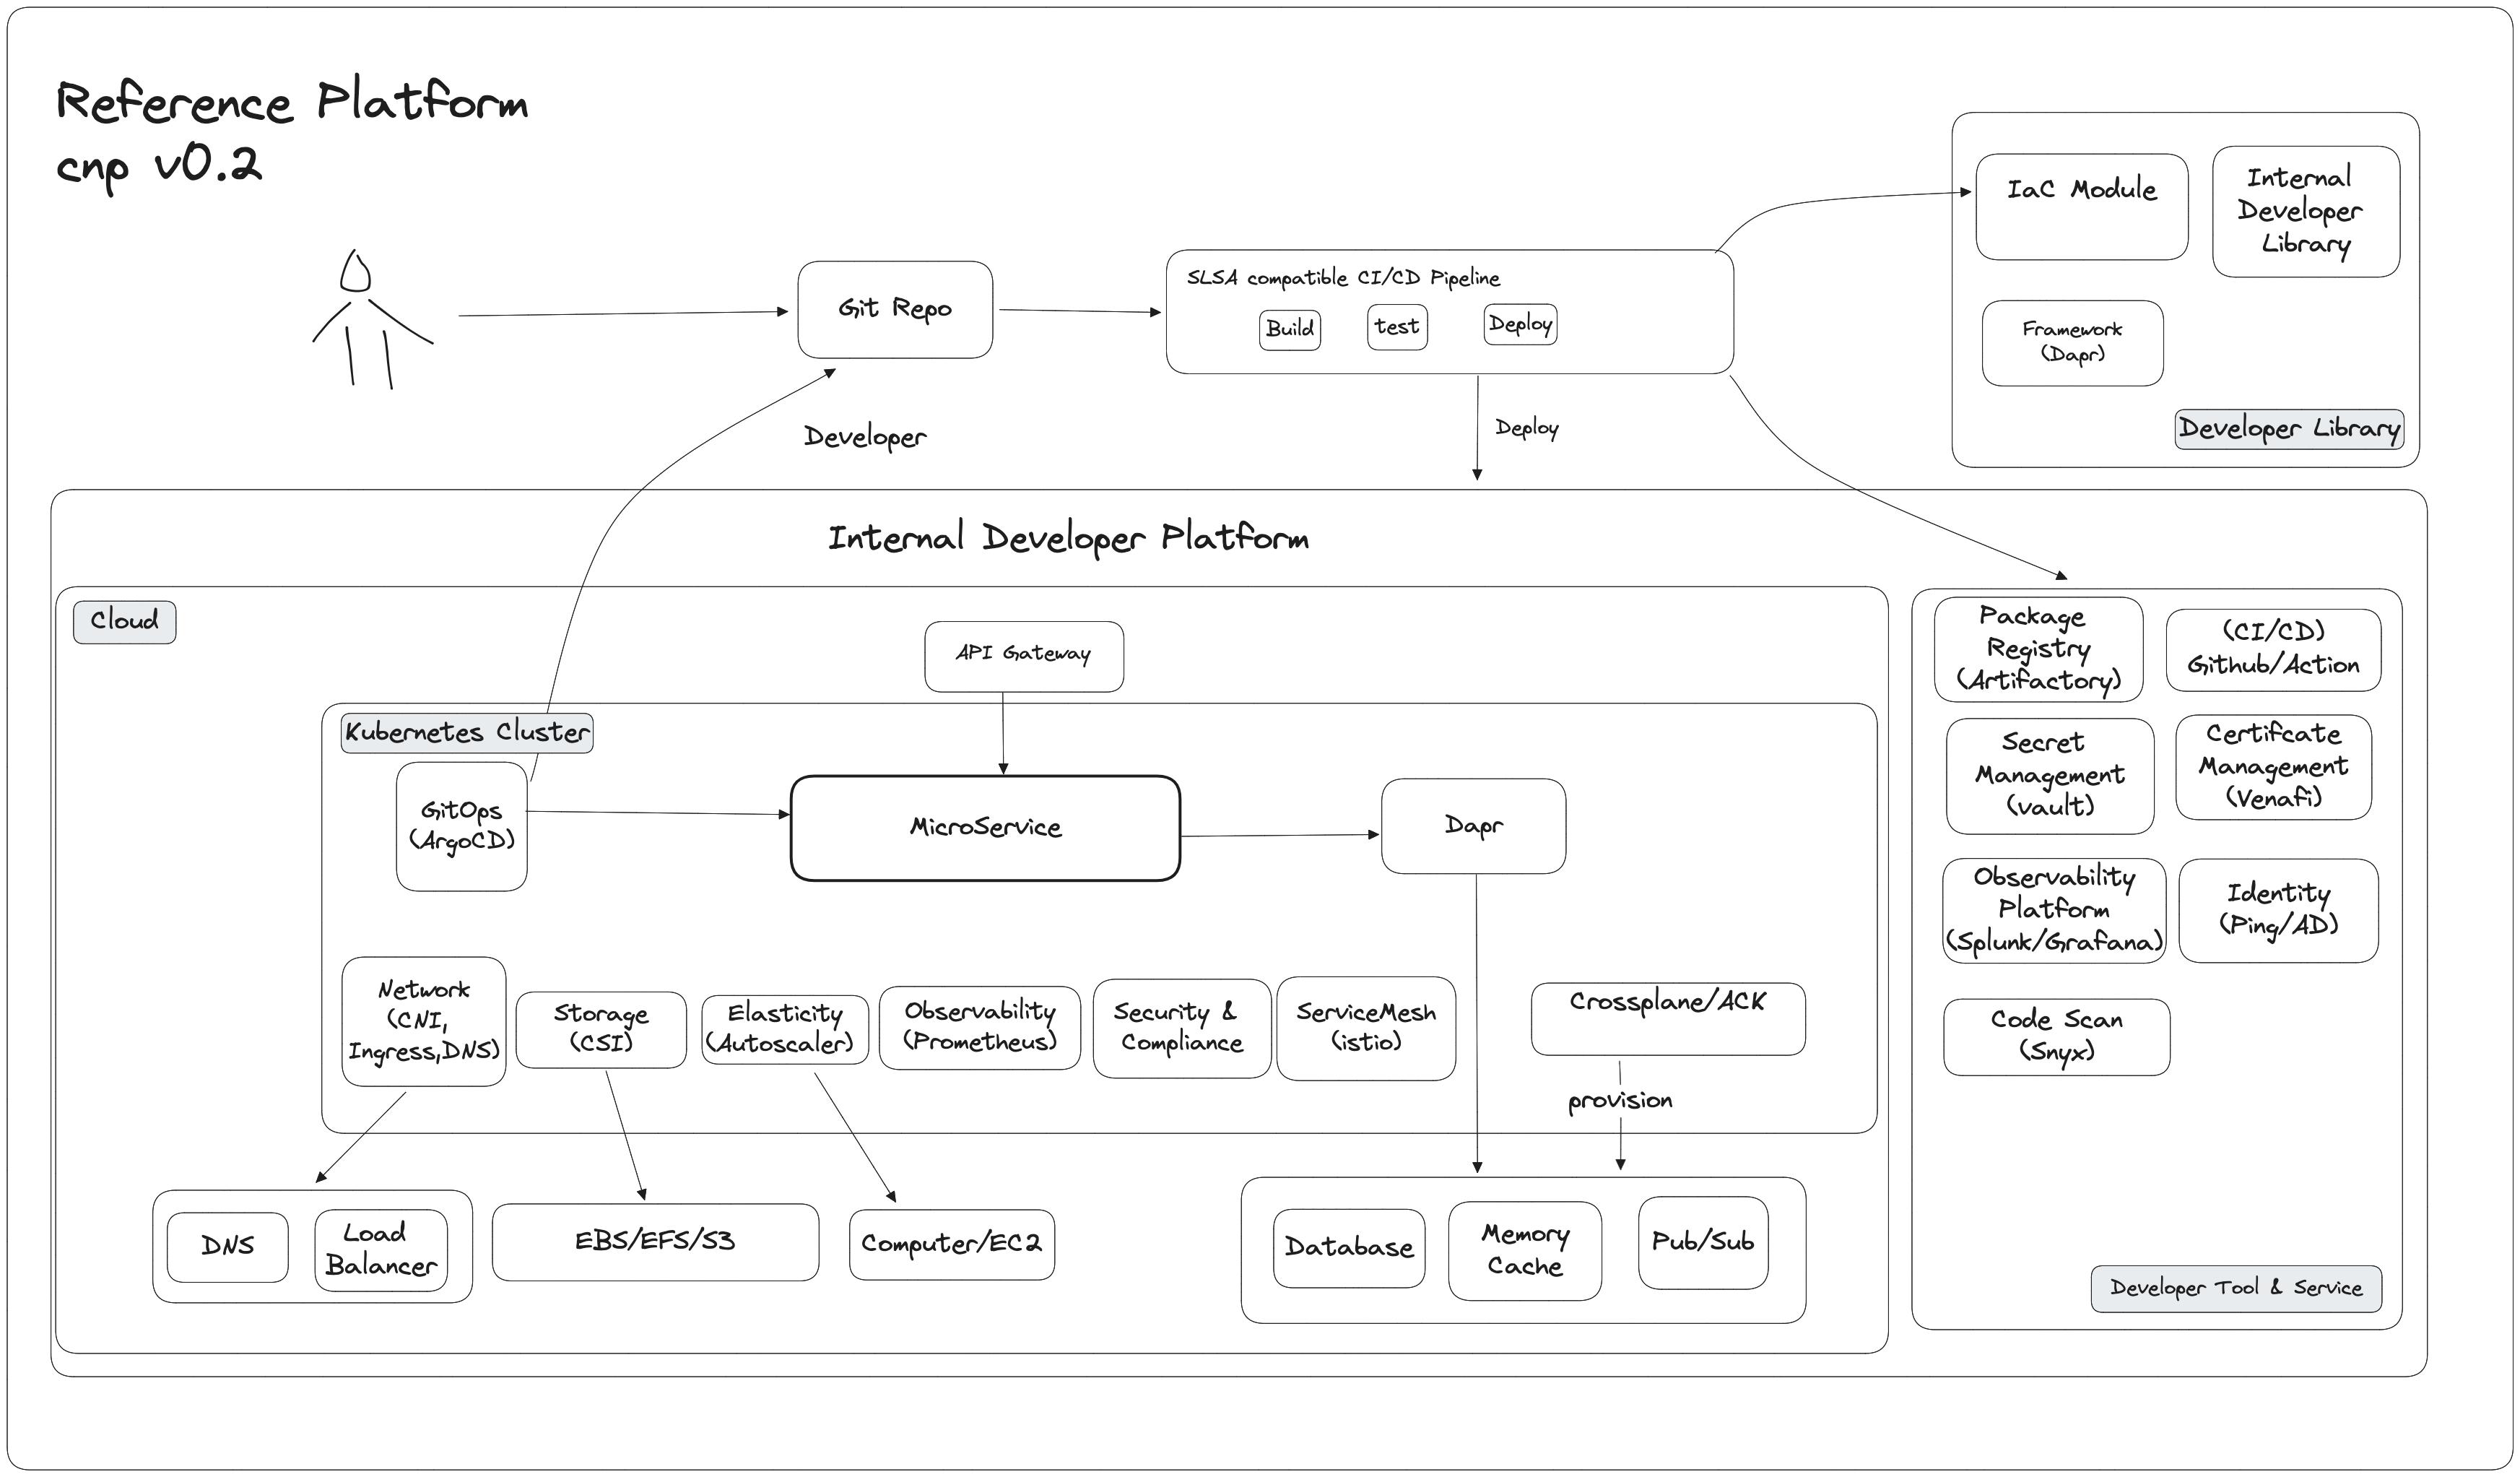Select the Observability (Prometheus) box
Screen dimensions: 2520x1477
[980, 1027]
